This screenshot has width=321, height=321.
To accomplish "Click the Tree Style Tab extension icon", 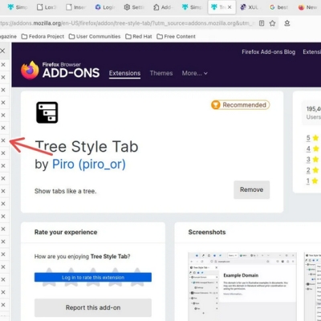I will click(47, 112).
